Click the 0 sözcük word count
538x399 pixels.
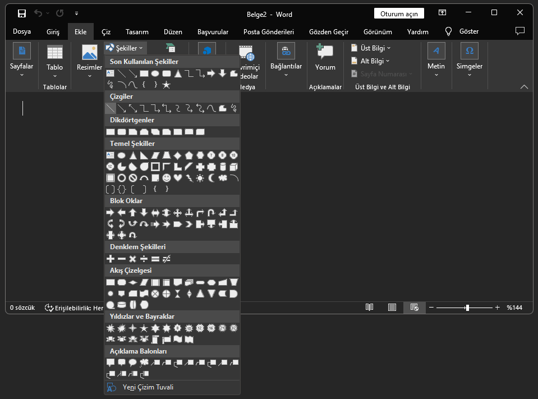22,308
